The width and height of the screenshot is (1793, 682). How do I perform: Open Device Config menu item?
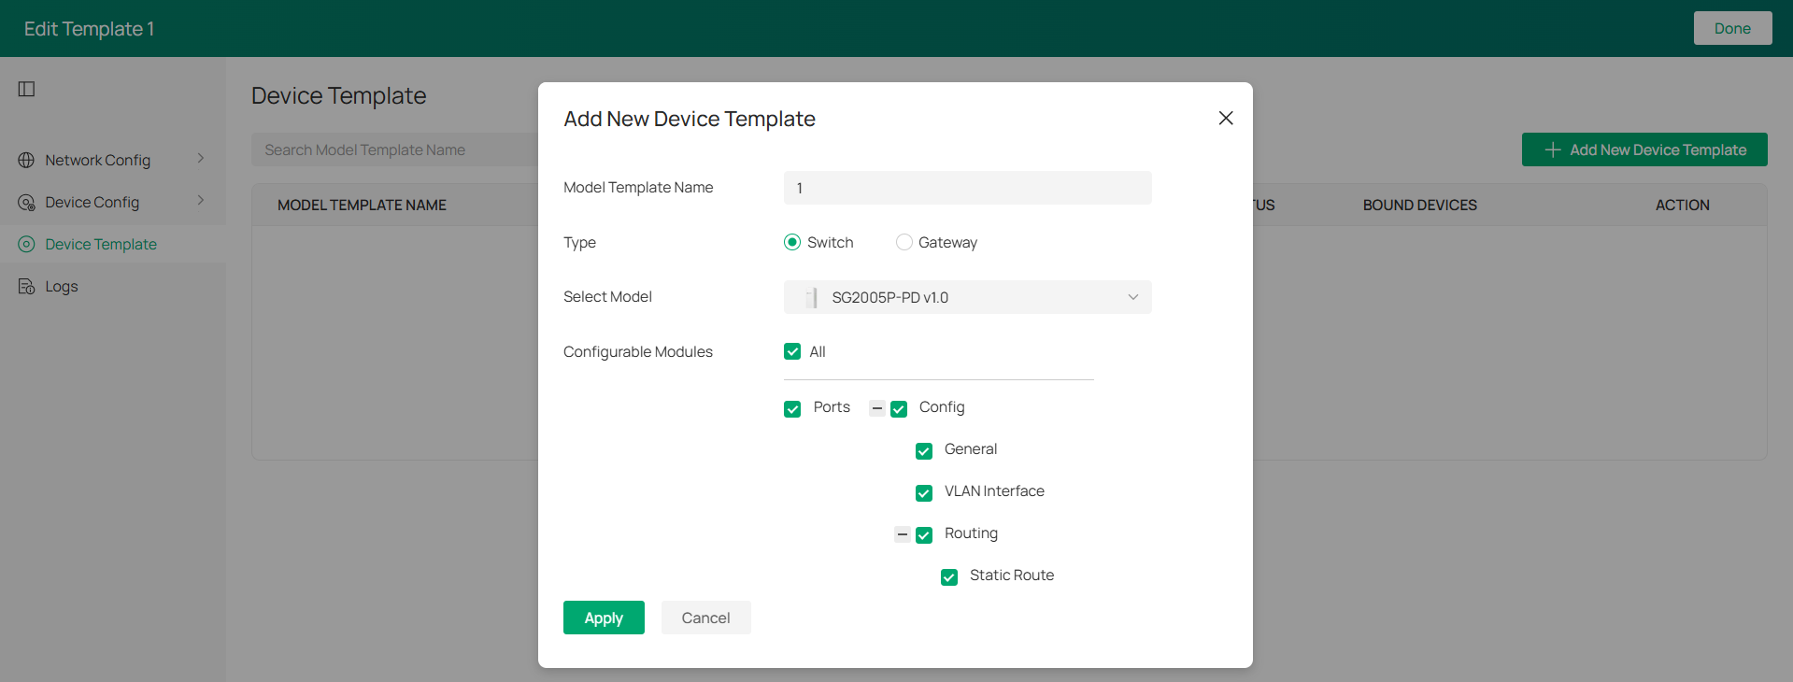[x=112, y=202]
